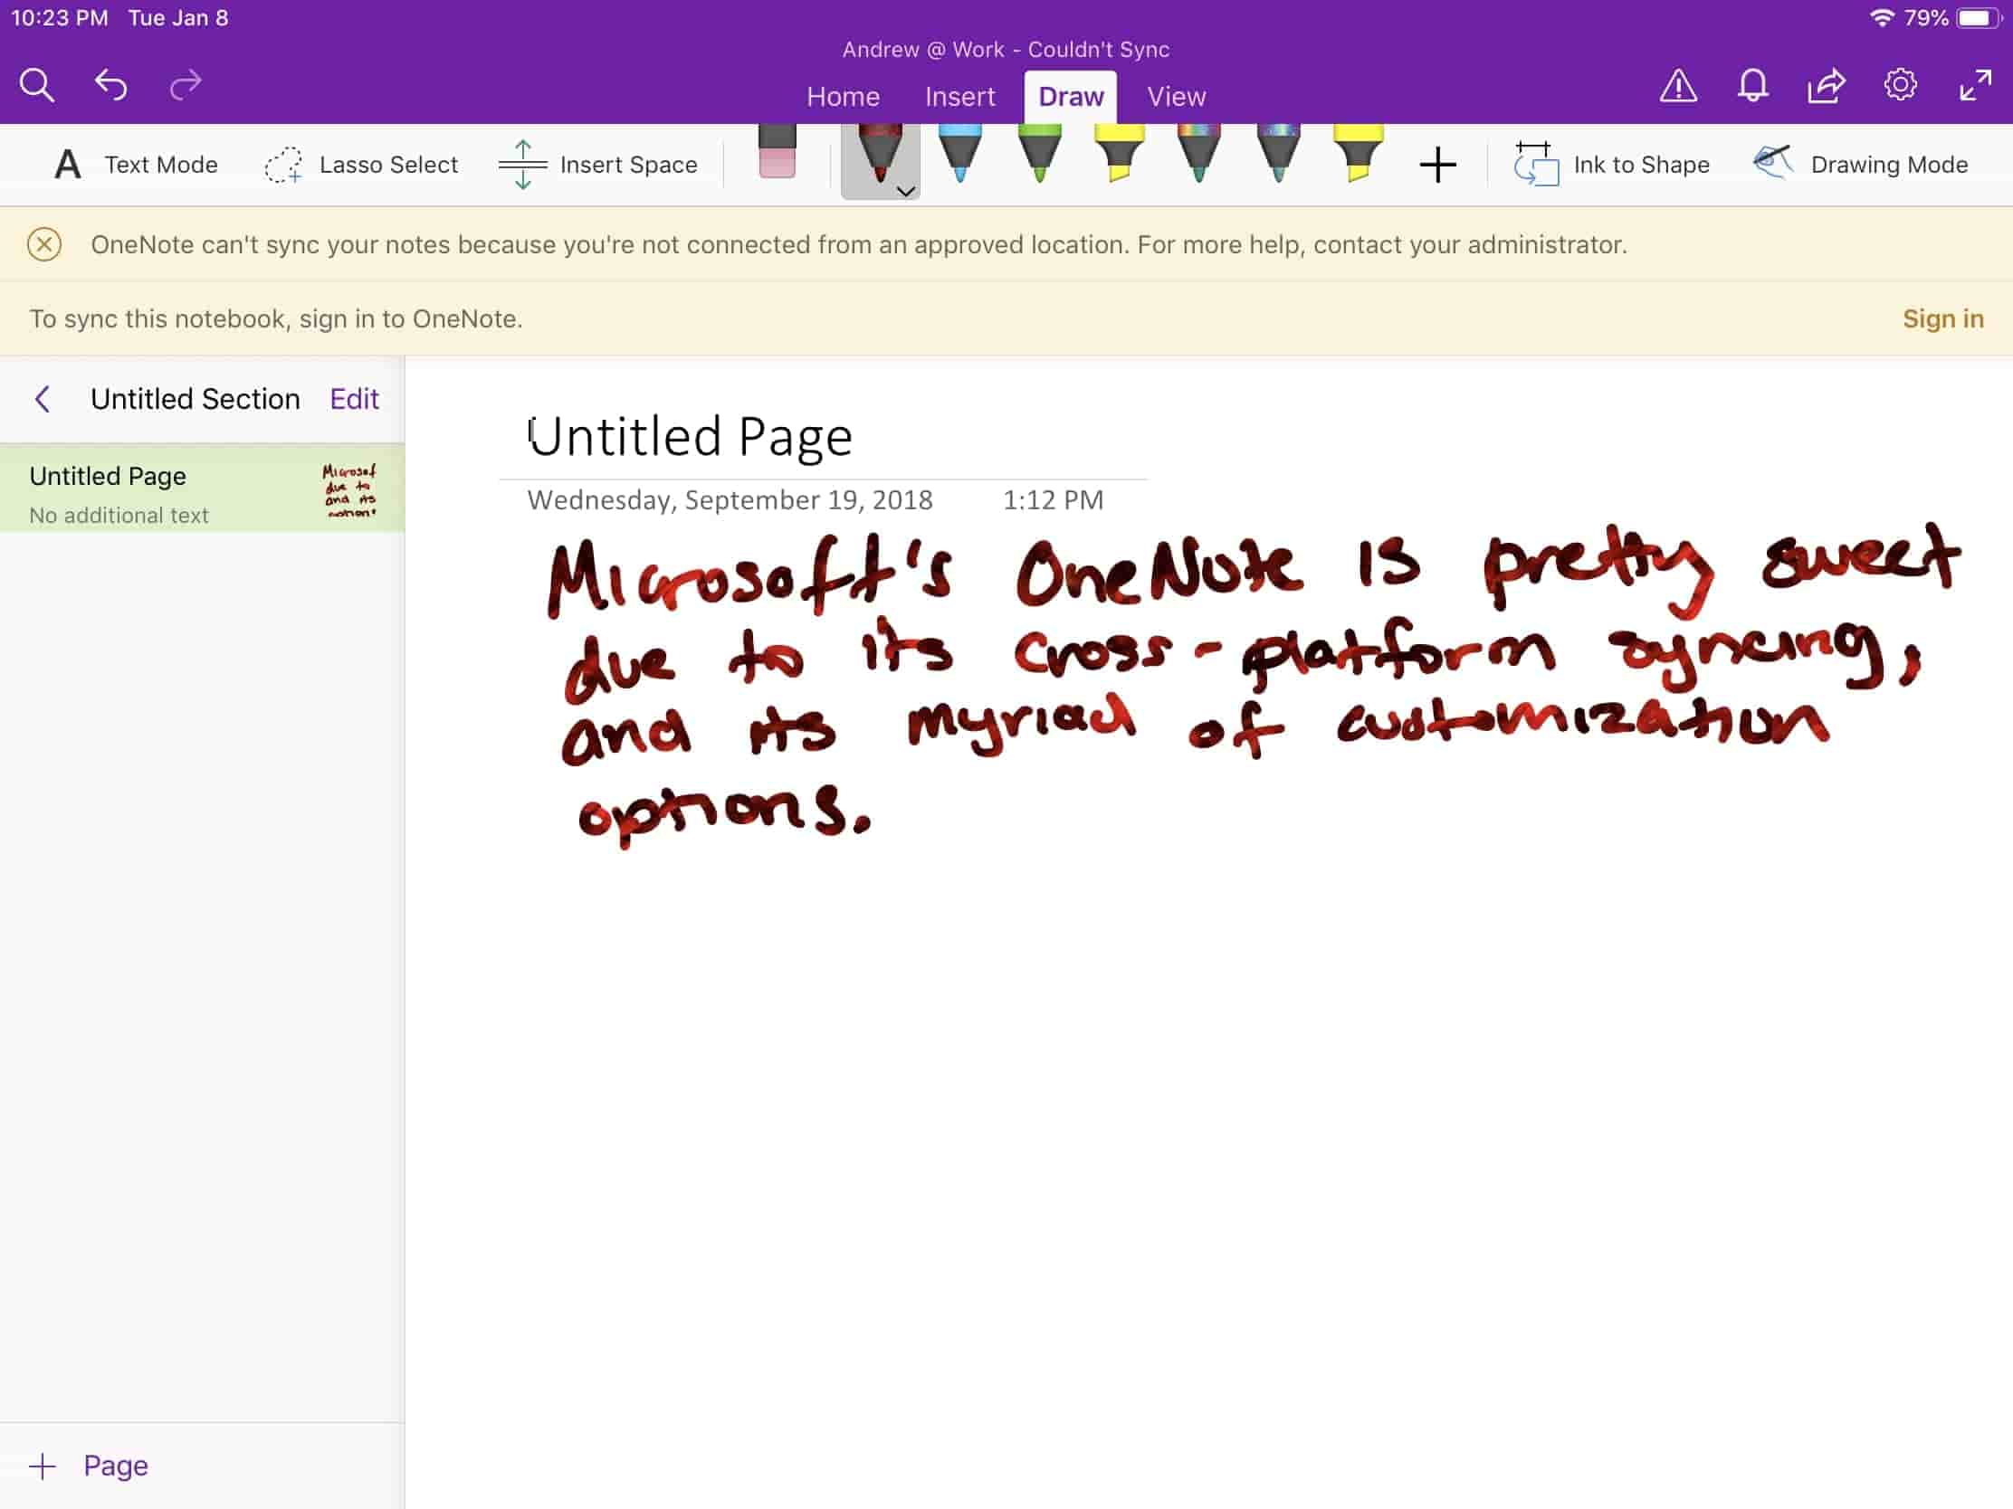The height and width of the screenshot is (1509, 2013).
Task: Click the Sign in link
Action: 1942,318
